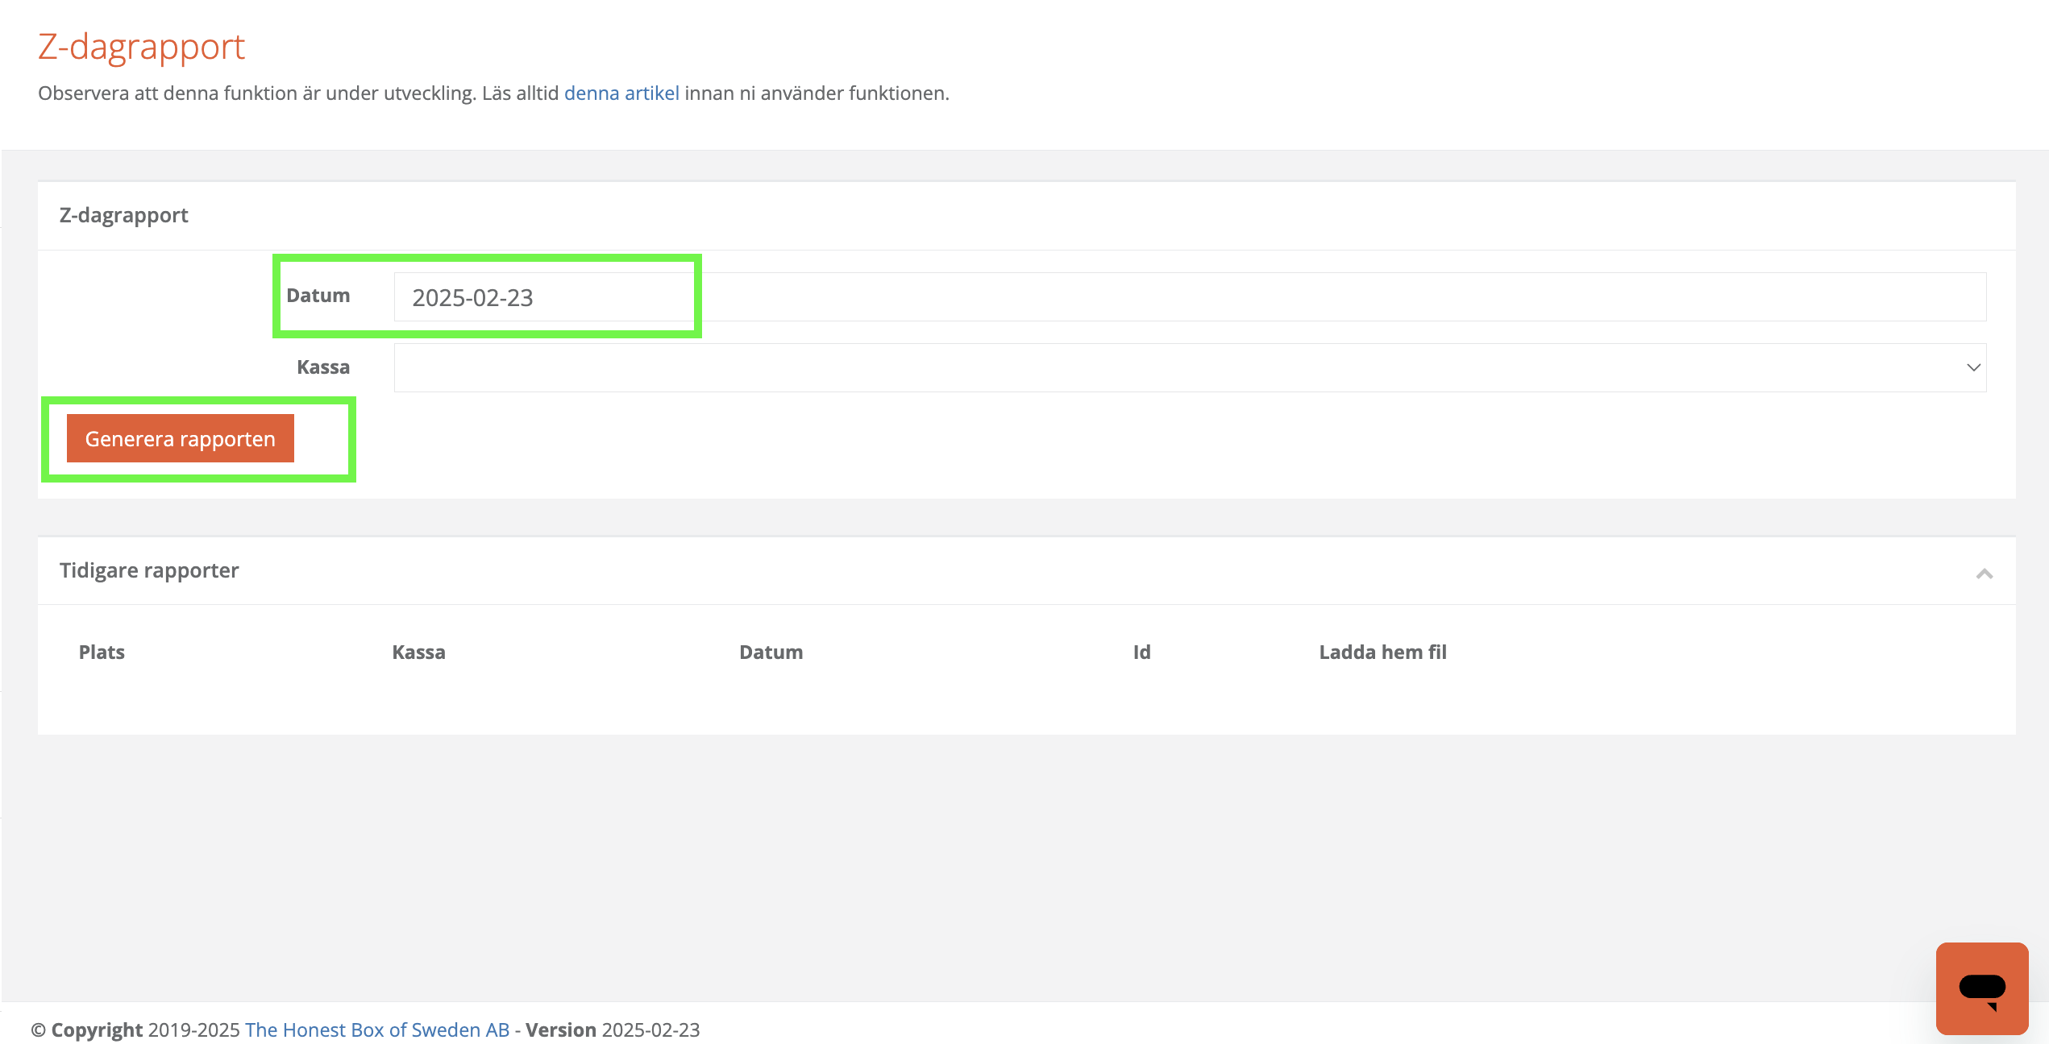Click the Plats column header
This screenshot has width=2049, height=1044.
coord(102,652)
